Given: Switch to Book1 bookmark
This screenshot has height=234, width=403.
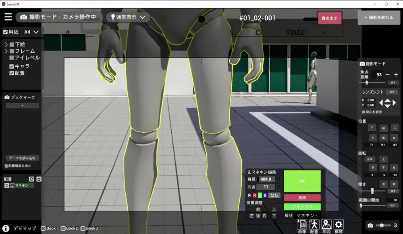Looking at the screenshot, I should (49, 228).
